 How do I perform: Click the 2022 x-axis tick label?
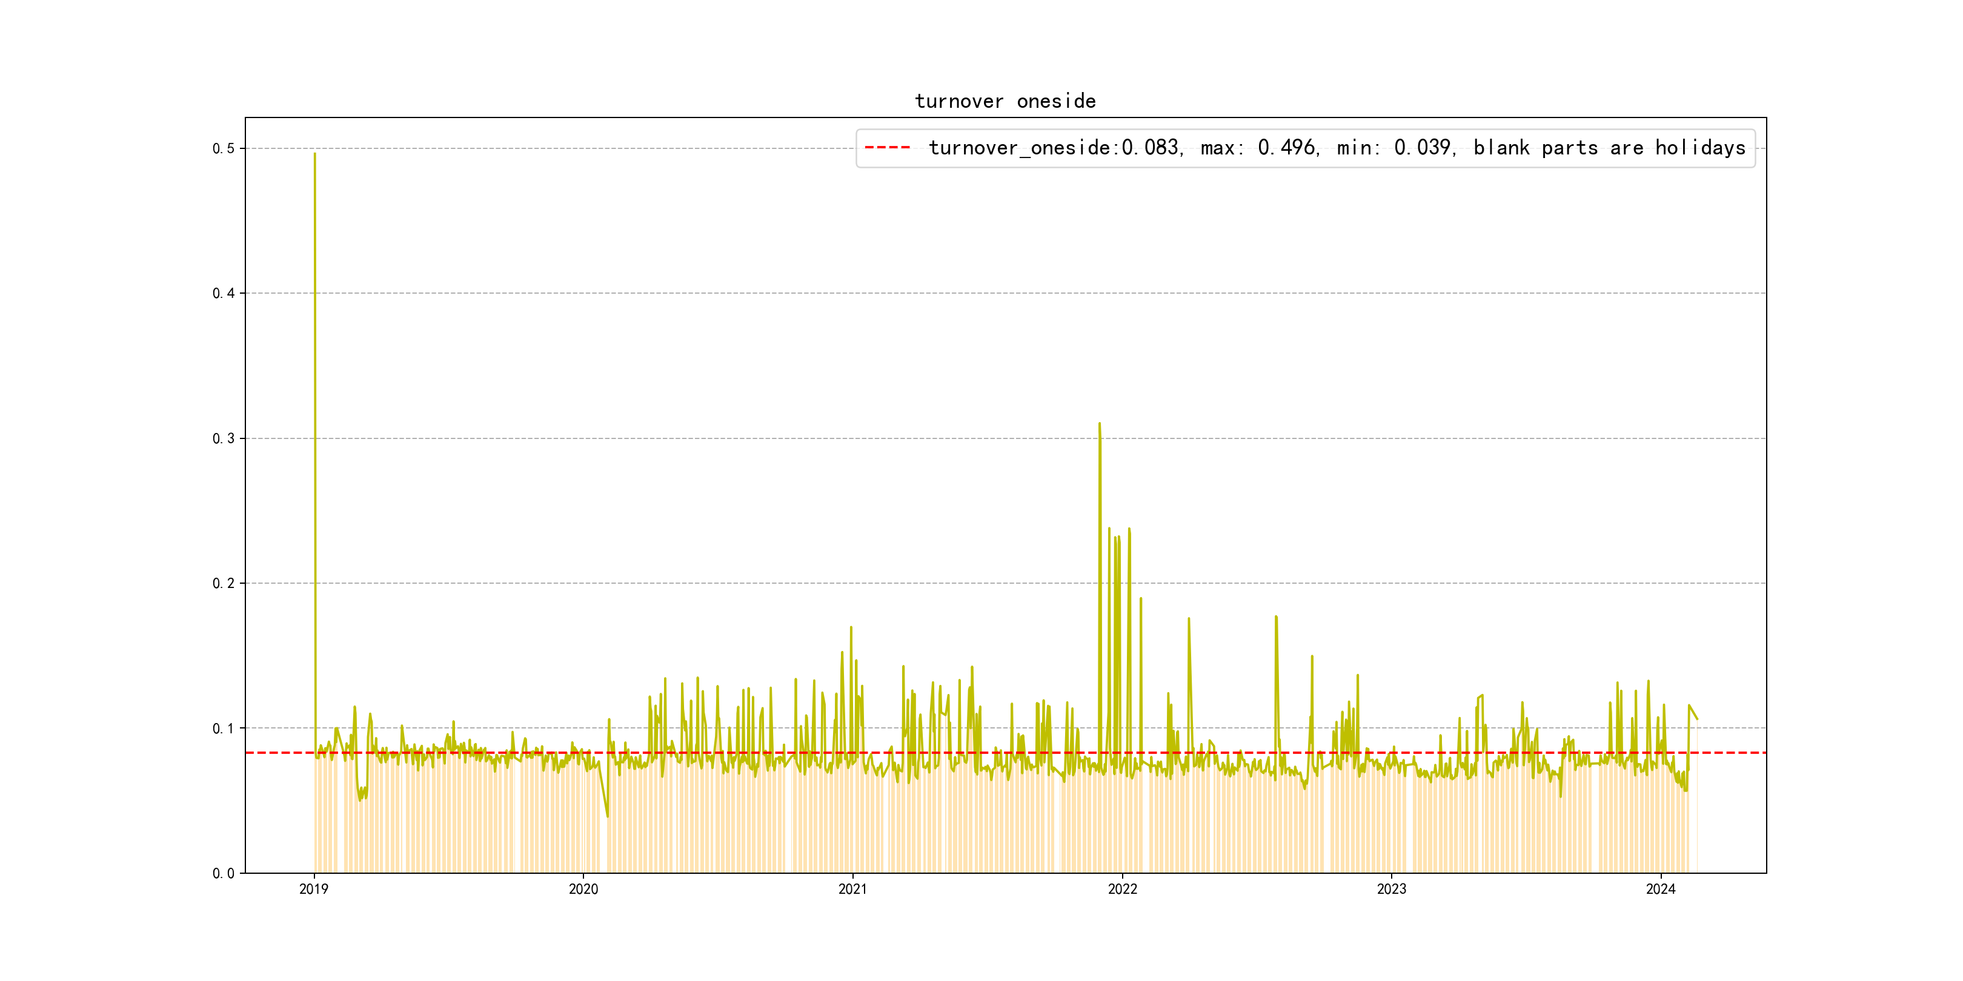click(x=1121, y=889)
